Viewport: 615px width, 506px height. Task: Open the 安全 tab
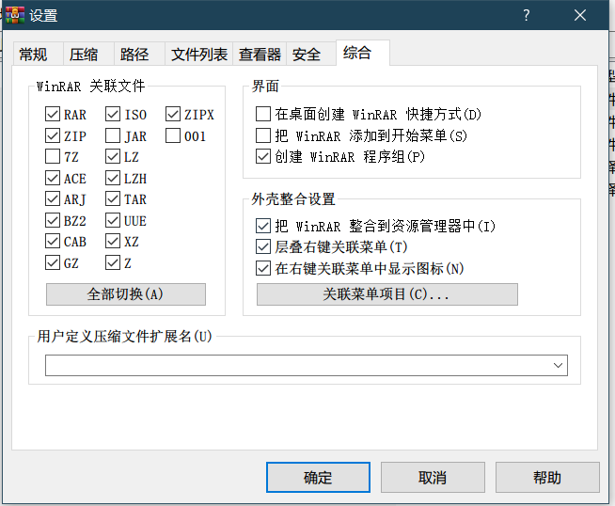click(311, 55)
